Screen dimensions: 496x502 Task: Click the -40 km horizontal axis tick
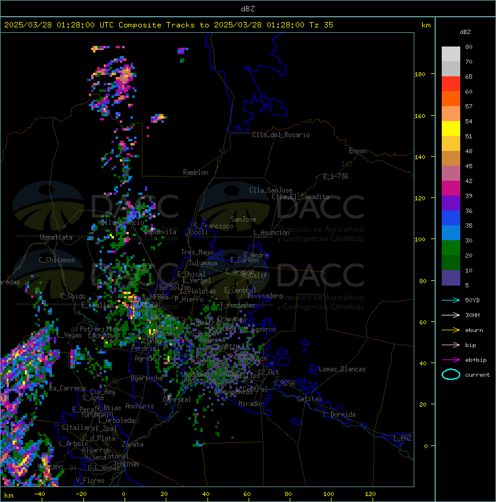point(40,494)
